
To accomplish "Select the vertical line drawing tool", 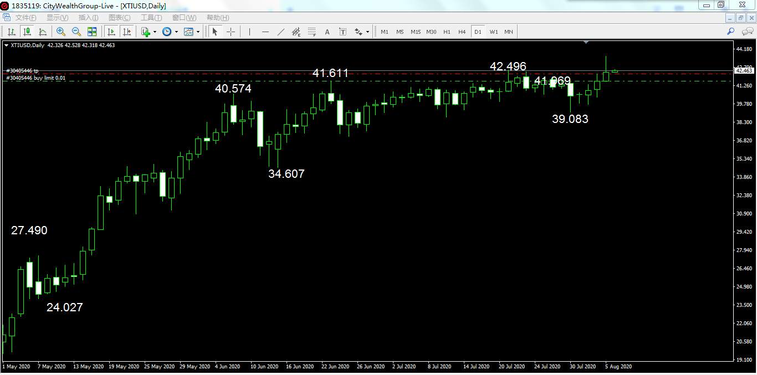I will coord(249,32).
